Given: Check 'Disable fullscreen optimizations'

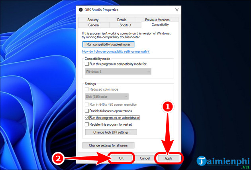Looking at the screenshot, I should point(86,111).
